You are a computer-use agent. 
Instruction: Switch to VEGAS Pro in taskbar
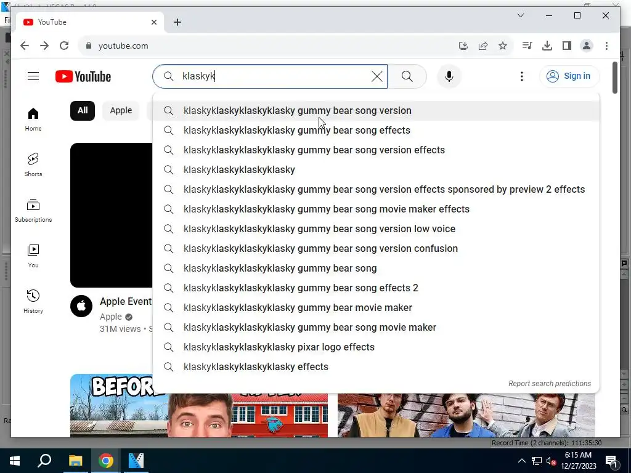point(136,461)
